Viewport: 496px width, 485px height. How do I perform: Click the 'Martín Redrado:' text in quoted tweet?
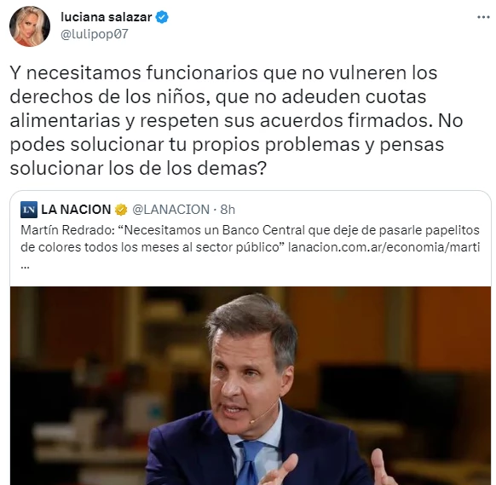pyautogui.click(x=68, y=230)
